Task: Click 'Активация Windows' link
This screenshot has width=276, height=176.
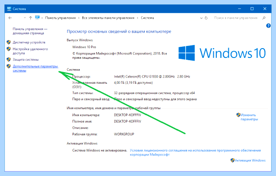Action: point(250,160)
